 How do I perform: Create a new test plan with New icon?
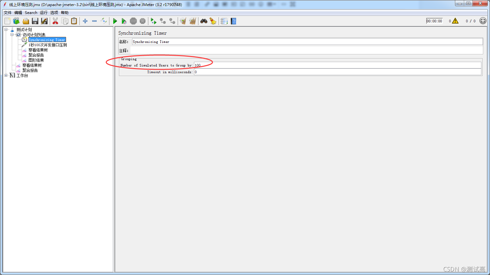pos(7,21)
